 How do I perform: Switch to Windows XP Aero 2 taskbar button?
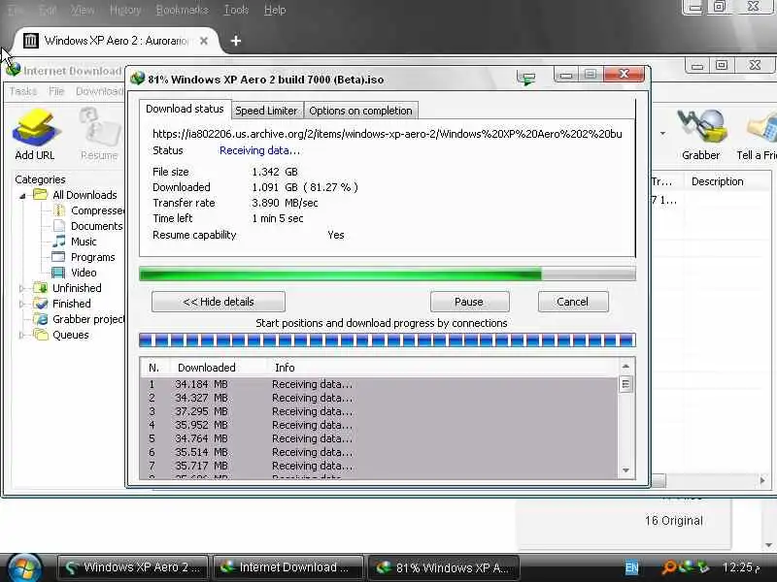click(133, 567)
